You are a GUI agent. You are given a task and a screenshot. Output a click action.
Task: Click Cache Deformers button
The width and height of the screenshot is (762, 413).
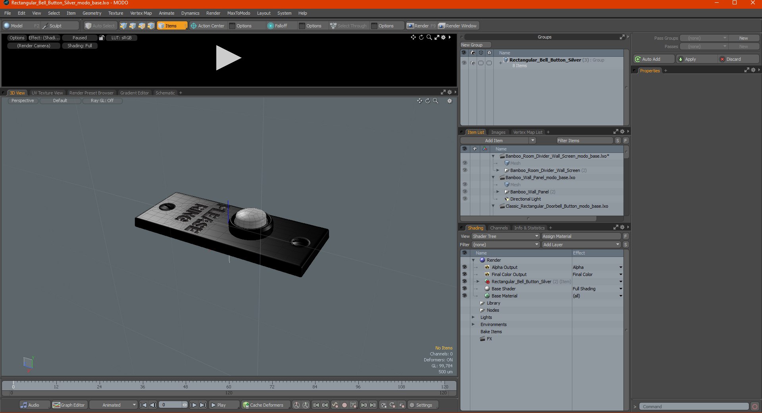click(266, 405)
